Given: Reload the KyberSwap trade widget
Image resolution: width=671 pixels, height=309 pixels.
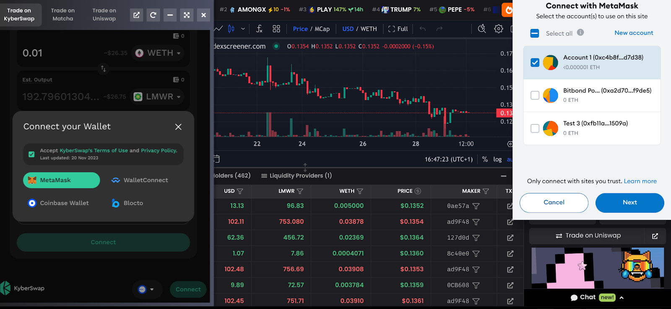Looking at the screenshot, I should coord(153,15).
